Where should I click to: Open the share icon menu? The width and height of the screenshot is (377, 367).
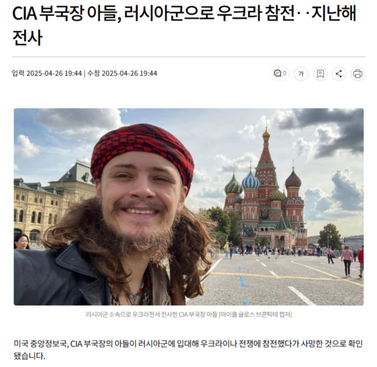(339, 74)
